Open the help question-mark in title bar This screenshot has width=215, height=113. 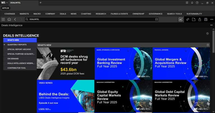click(197, 3)
